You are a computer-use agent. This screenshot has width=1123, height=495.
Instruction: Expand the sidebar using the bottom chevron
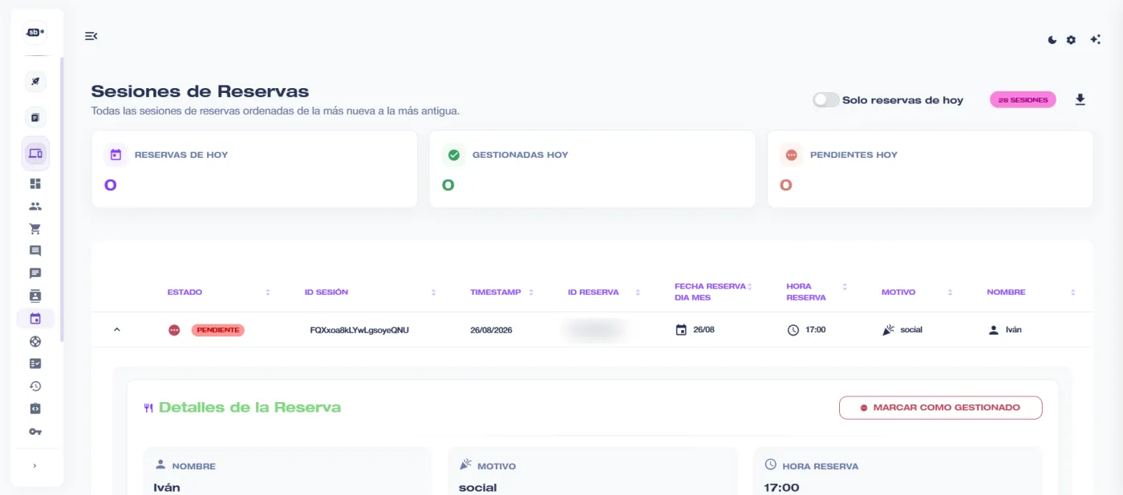pos(35,465)
